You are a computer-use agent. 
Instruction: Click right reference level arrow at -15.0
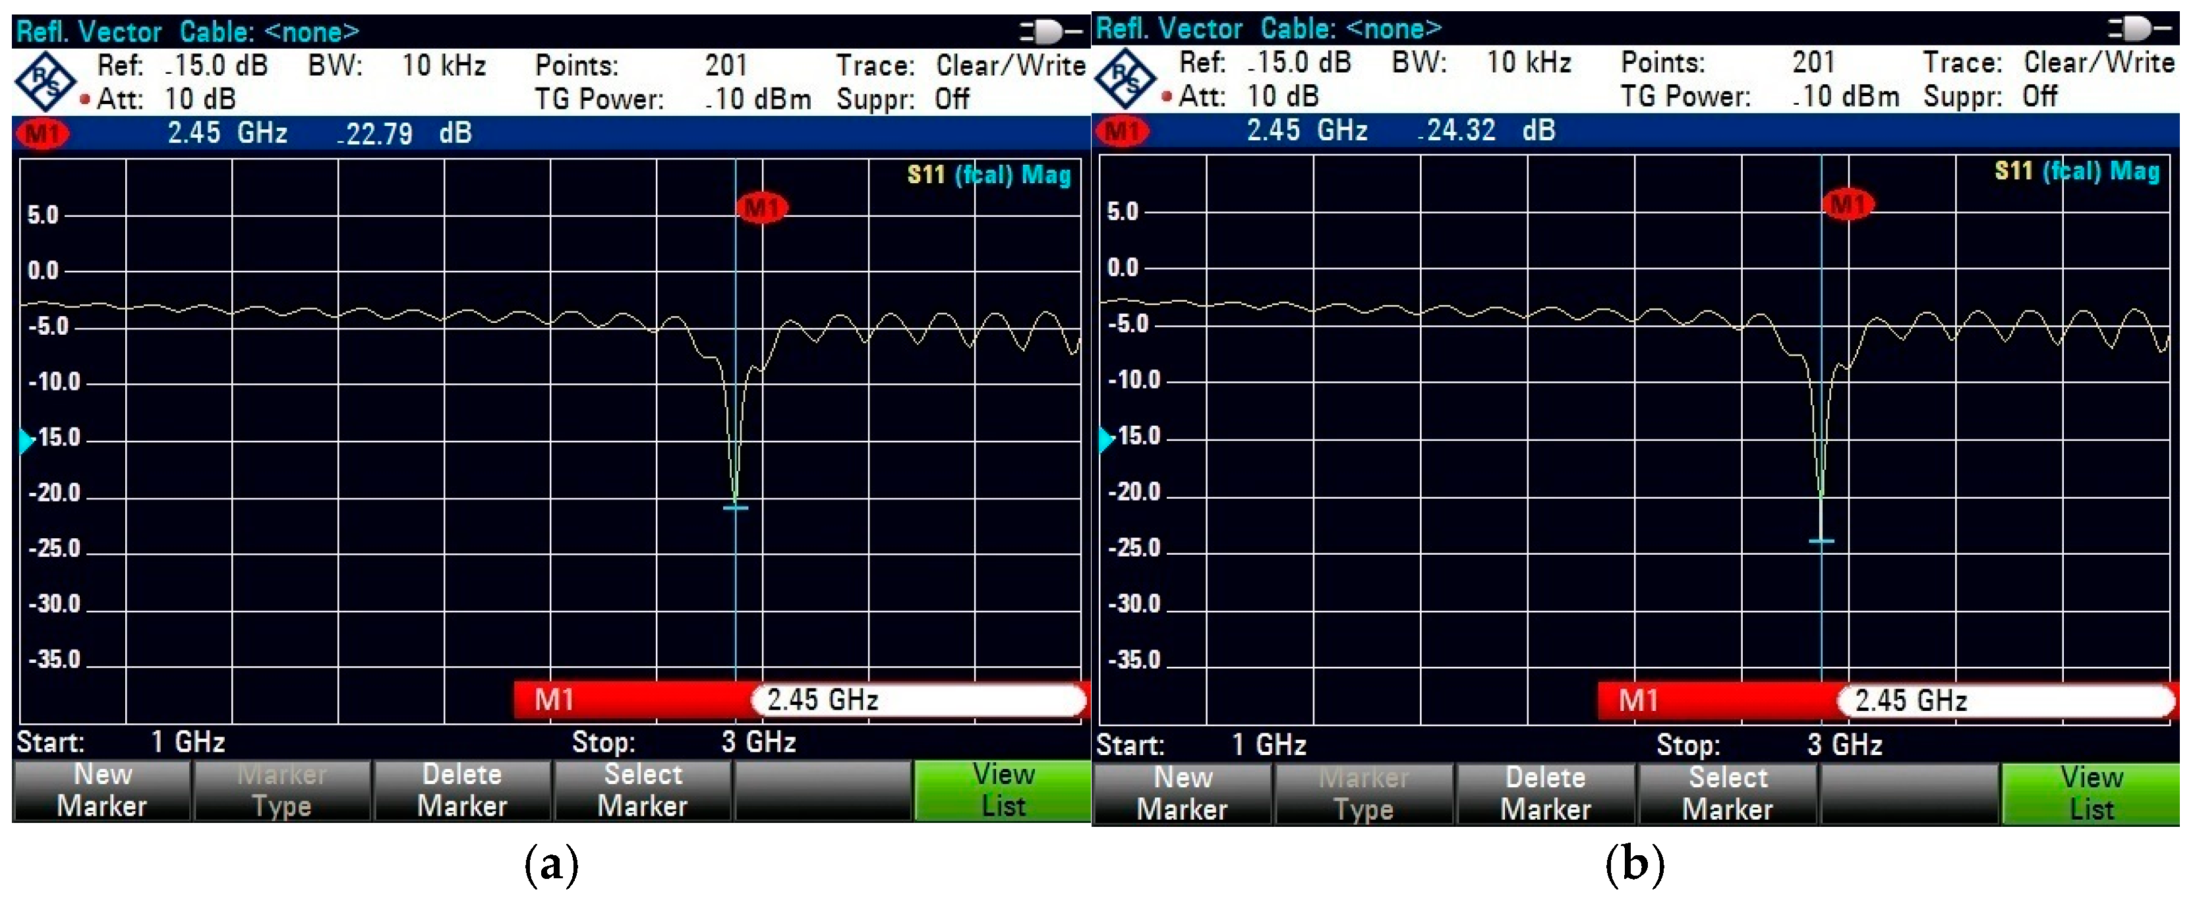click(x=1106, y=439)
